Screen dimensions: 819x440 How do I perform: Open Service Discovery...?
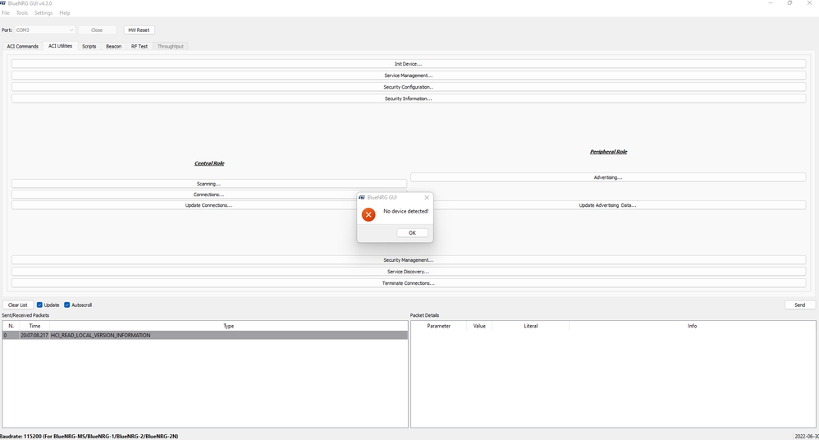(409, 272)
